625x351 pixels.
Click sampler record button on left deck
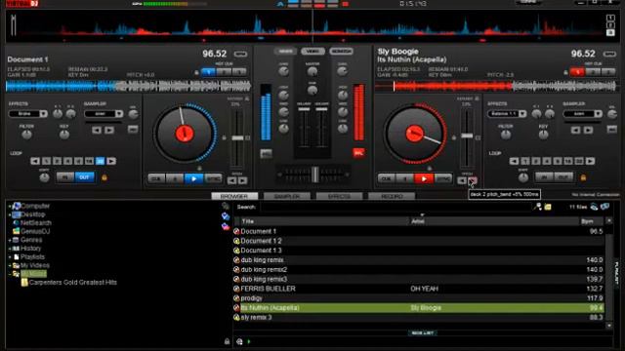[x=133, y=130]
